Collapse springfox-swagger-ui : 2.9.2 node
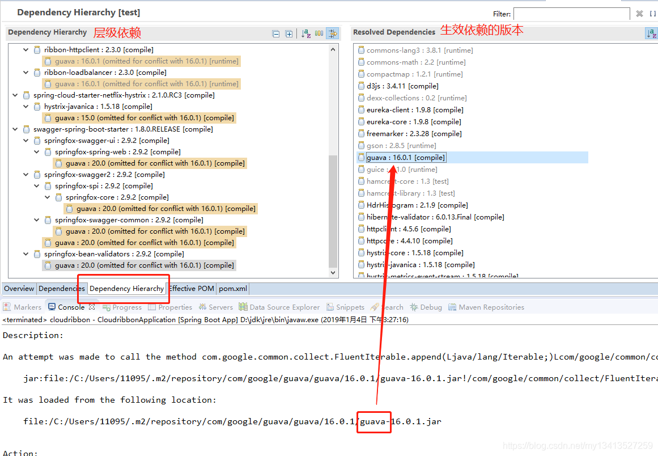Viewport: 658px width, 456px height. [26, 140]
